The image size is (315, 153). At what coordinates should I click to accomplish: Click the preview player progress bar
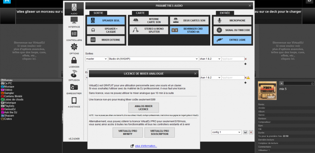tap(297, 83)
